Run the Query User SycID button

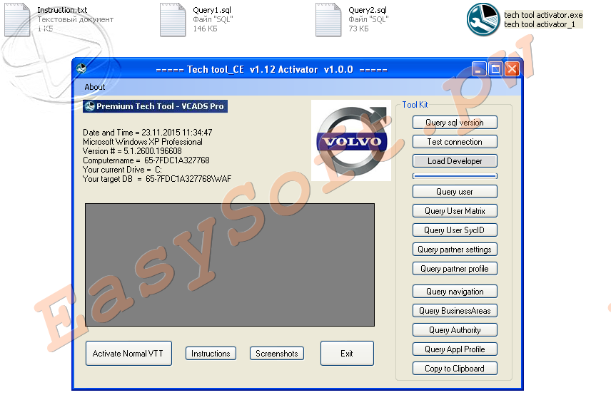pyautogui.click(x=455, y=230)
